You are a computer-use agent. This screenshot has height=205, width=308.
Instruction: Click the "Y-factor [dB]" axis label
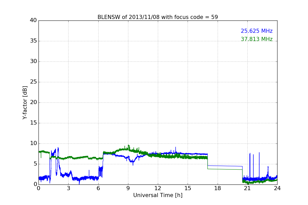tap(25, 102)
